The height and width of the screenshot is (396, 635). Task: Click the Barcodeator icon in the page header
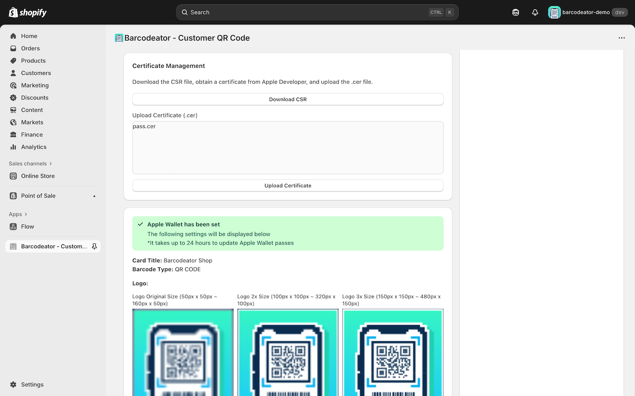(118, 38)
